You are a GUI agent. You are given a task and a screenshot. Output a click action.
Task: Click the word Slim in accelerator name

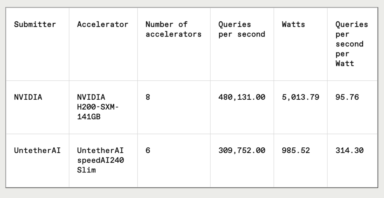pos(86,170)
